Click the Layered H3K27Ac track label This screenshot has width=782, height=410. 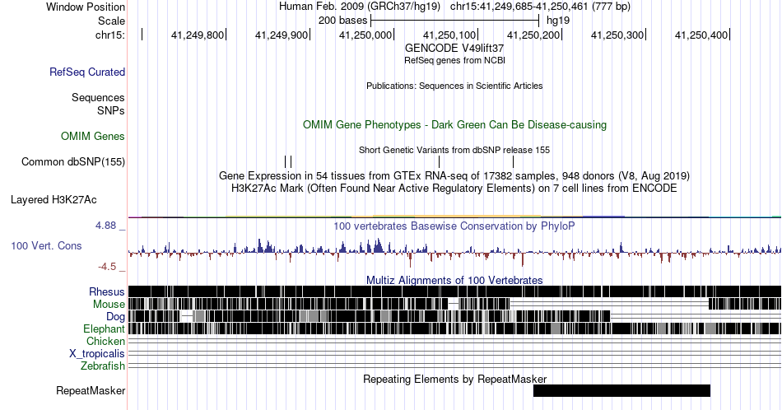tap(54, 199)
